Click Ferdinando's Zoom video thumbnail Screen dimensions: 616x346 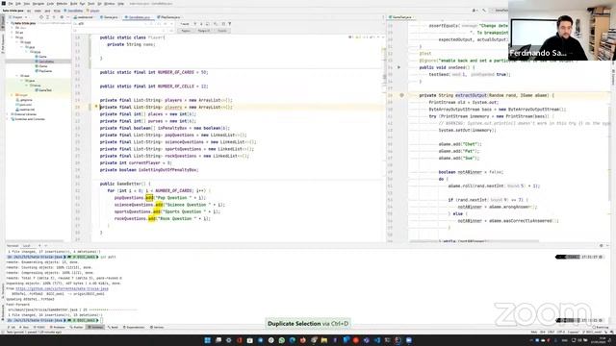562,30
